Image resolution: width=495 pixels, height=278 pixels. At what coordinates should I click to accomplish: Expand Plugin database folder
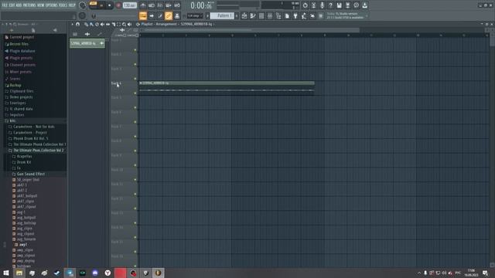(x=22, y=51)
